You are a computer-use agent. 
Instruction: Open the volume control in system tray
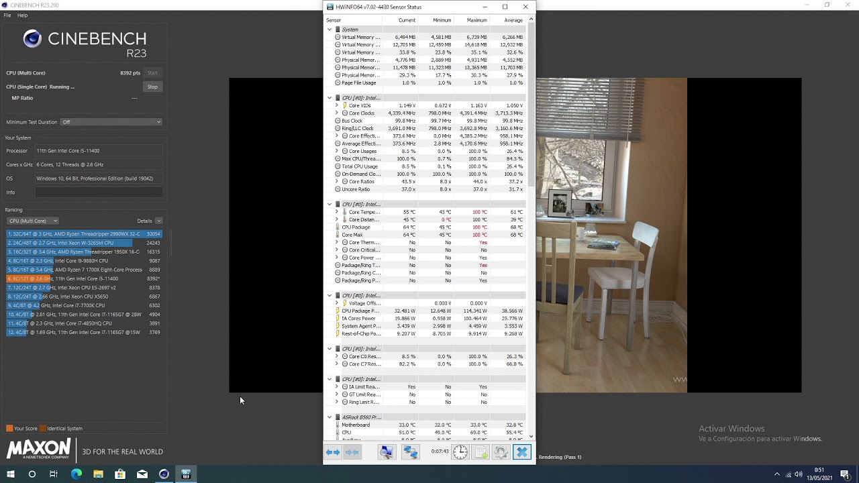coord(799,474)
